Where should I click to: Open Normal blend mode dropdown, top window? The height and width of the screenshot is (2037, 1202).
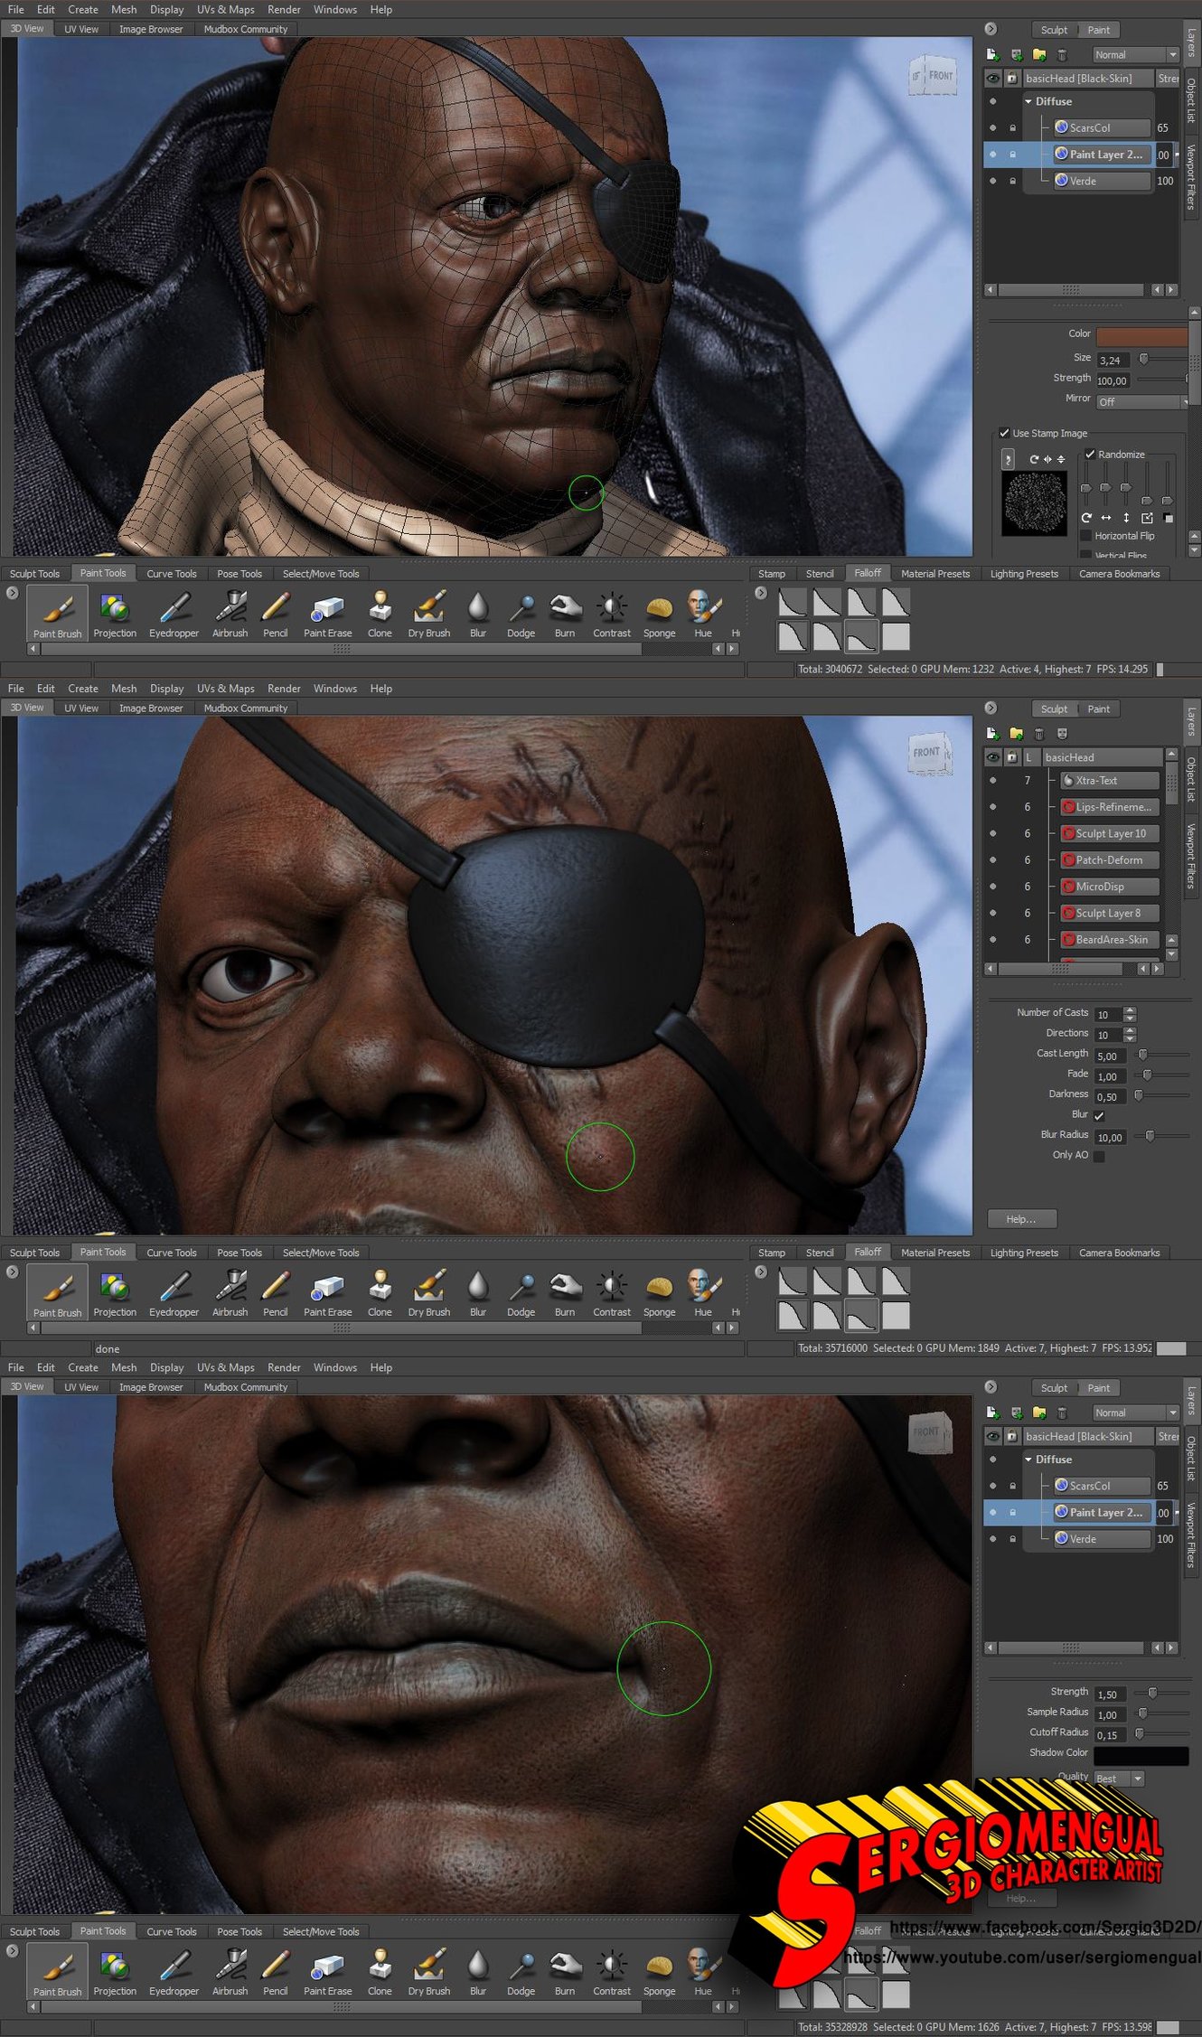pyautogui.click(x=1135, y=55)
